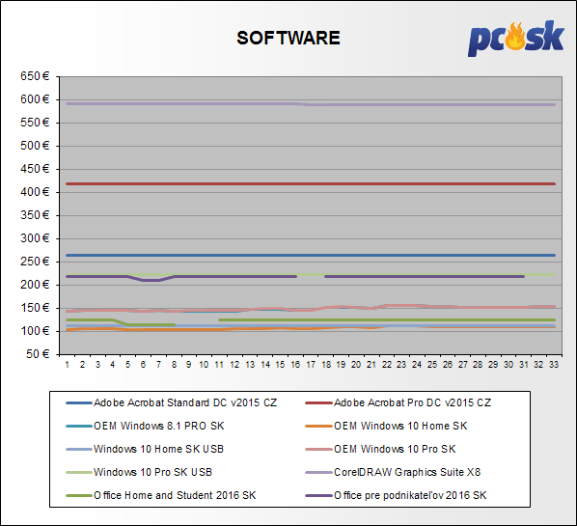
Task: Select the Adobe Acrobat Pro DC v2015 CZ legend entry
Action: 398,402
